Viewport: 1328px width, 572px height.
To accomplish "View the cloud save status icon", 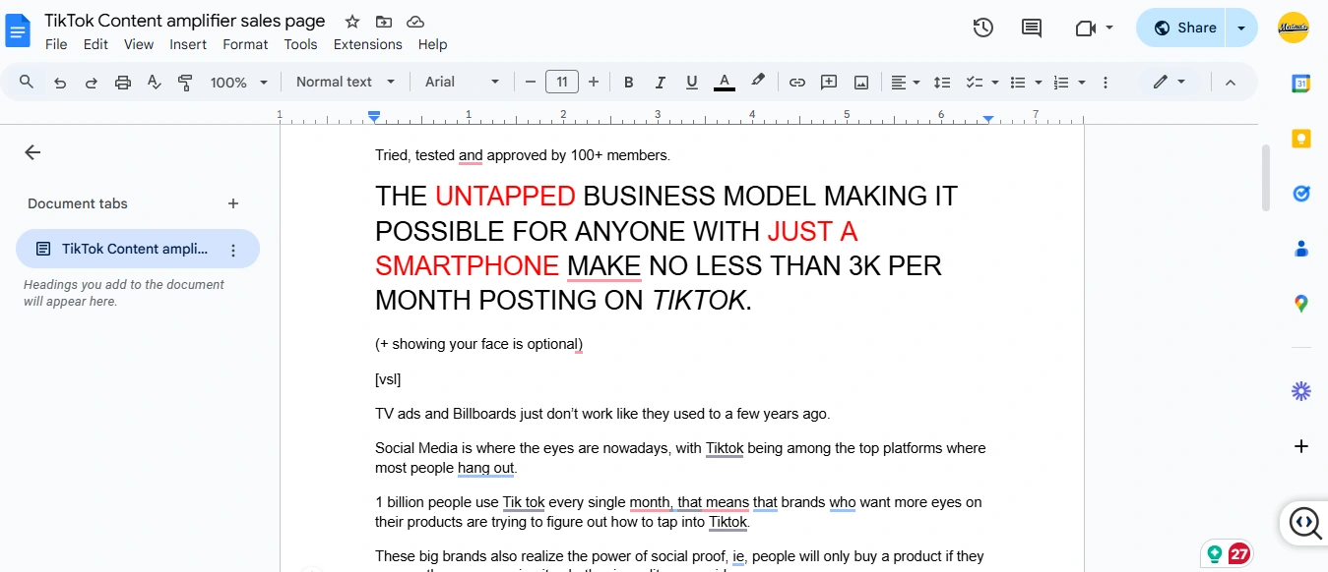I will (x=415, y=22).
